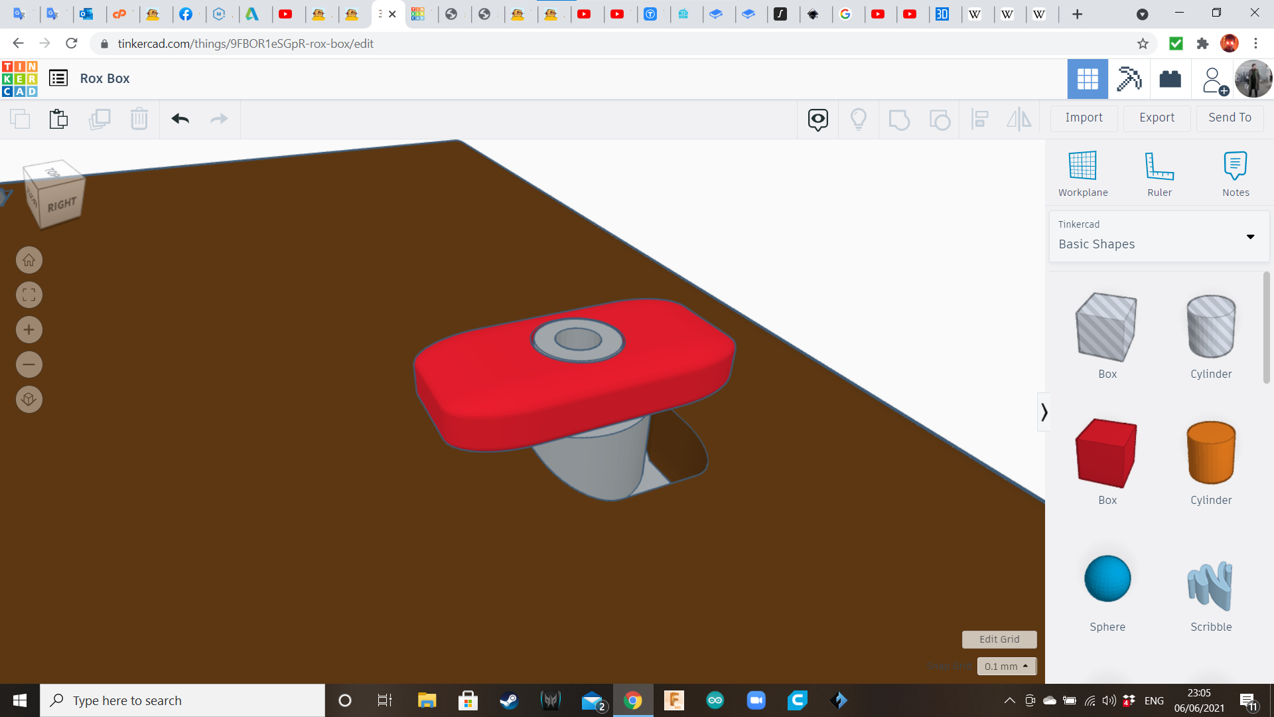The width and height of the screenshot is (1274, 717).
Task: Collapse the shapes panel chevron
Action: tap(1044, 412)
